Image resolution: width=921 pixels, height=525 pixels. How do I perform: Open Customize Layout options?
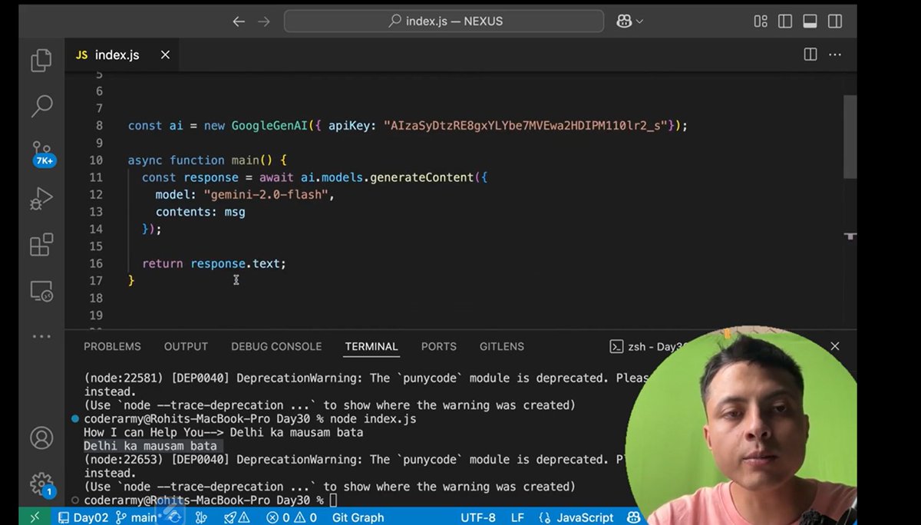(x=761, y=21)
